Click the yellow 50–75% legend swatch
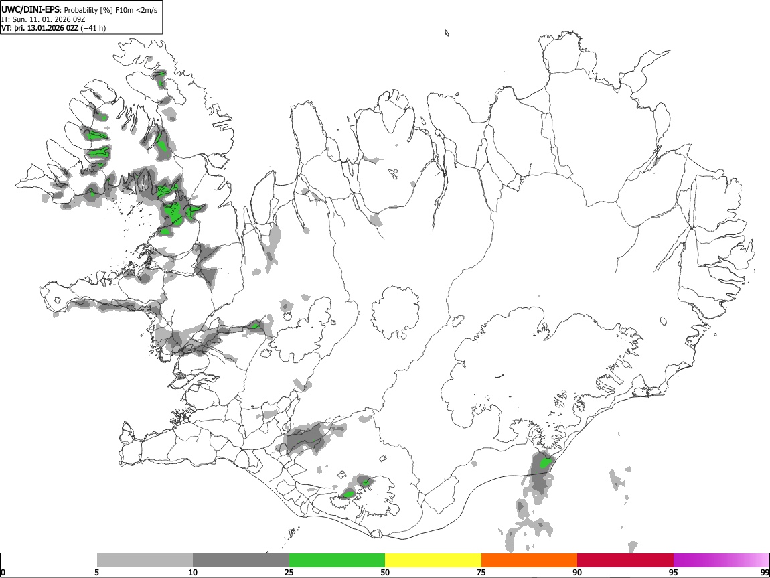Image resolution: width=770 pixels, height=578 pixels. 433,561
